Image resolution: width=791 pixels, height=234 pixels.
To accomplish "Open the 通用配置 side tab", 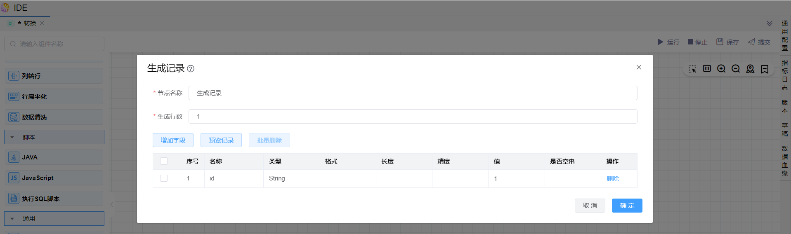I will coord(785,35).
